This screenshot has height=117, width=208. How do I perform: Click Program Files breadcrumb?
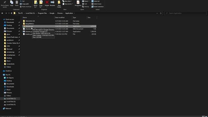click(x=42, y=13)
